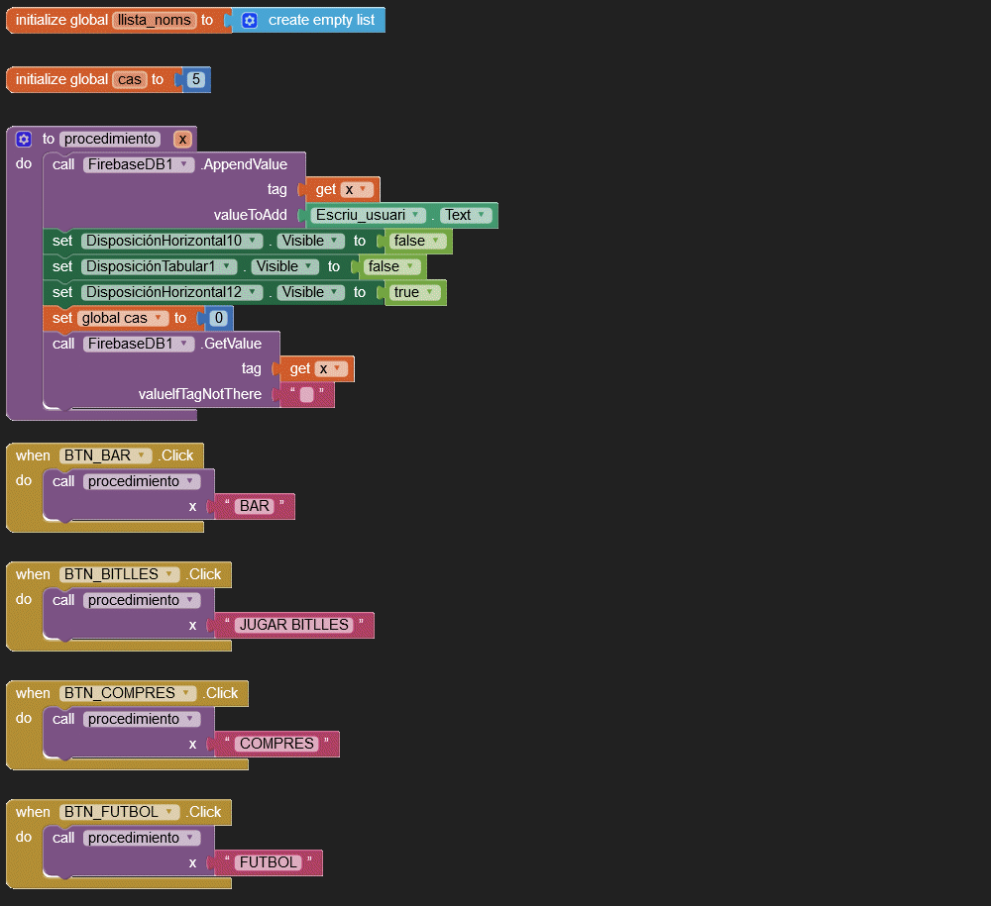Click the procedimiento definition gear mutator icon
This screenshot has height=906, width=991.
point(24,140)
